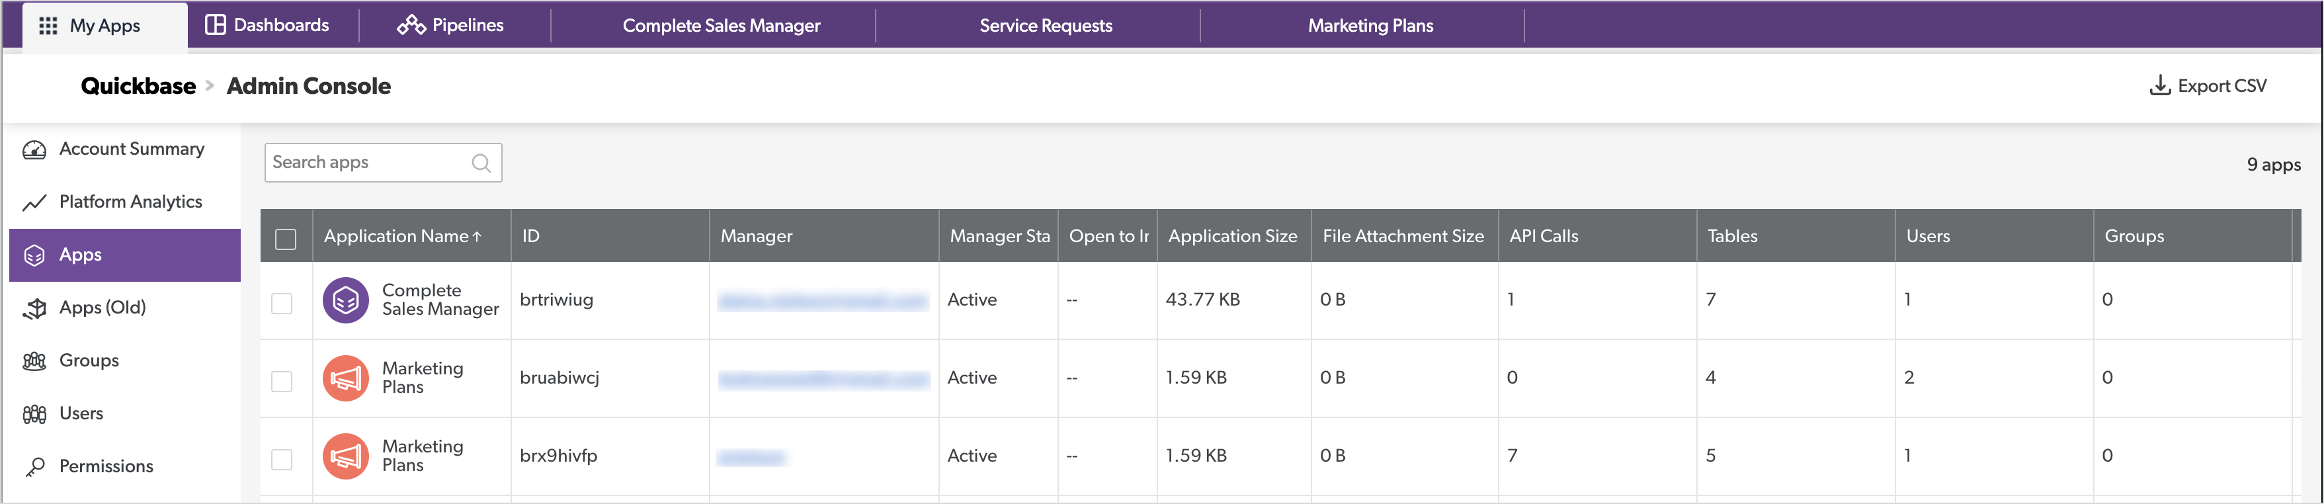The width and height of the screenshot is (2324, 504).
Task: Click the Permissions key icon
Action: [x=34, y=467]
